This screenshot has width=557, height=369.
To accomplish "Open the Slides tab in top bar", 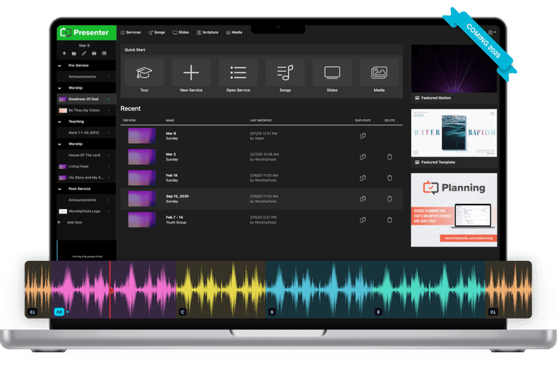I will tap(180, 33).
